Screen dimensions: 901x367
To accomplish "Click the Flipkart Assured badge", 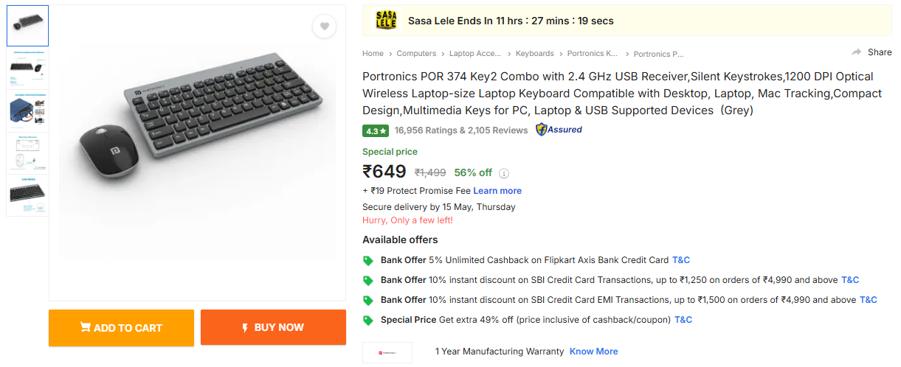I will click(559, 130).
